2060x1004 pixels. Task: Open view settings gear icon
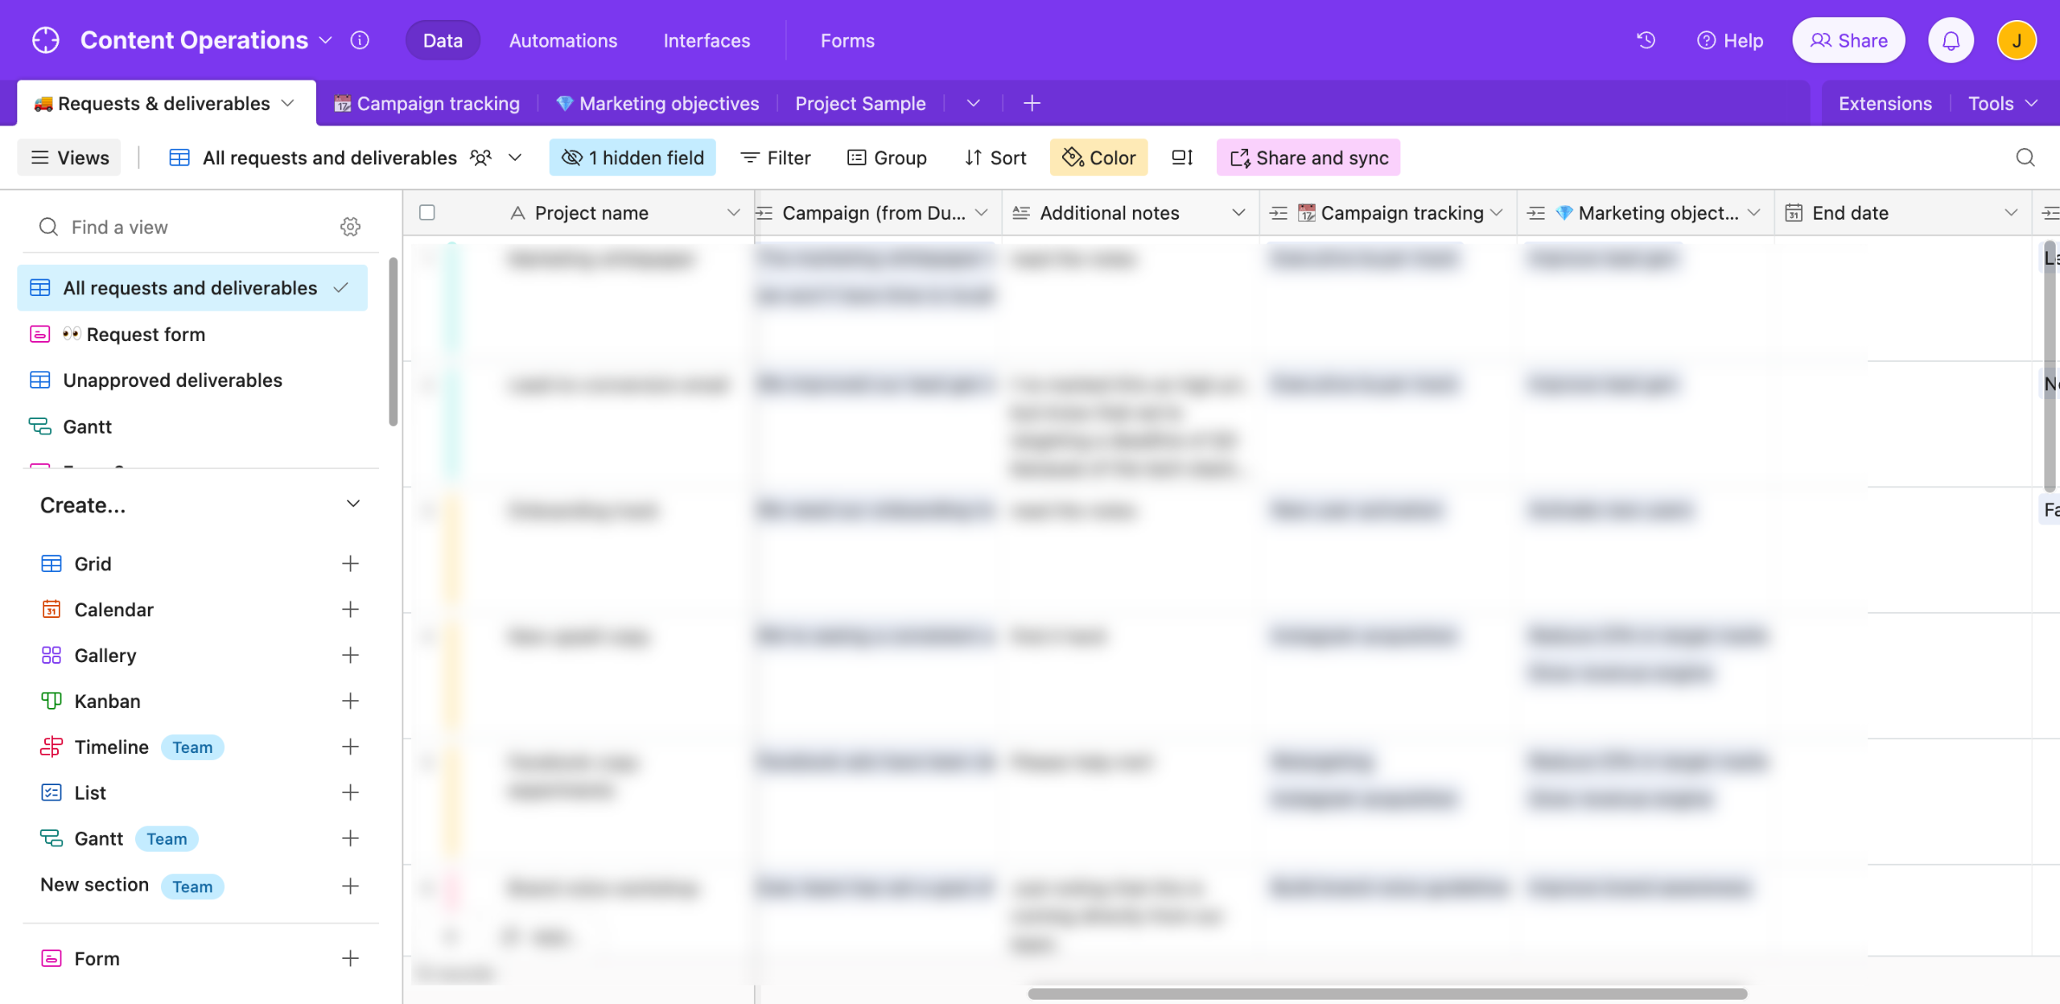click(350, 227)
